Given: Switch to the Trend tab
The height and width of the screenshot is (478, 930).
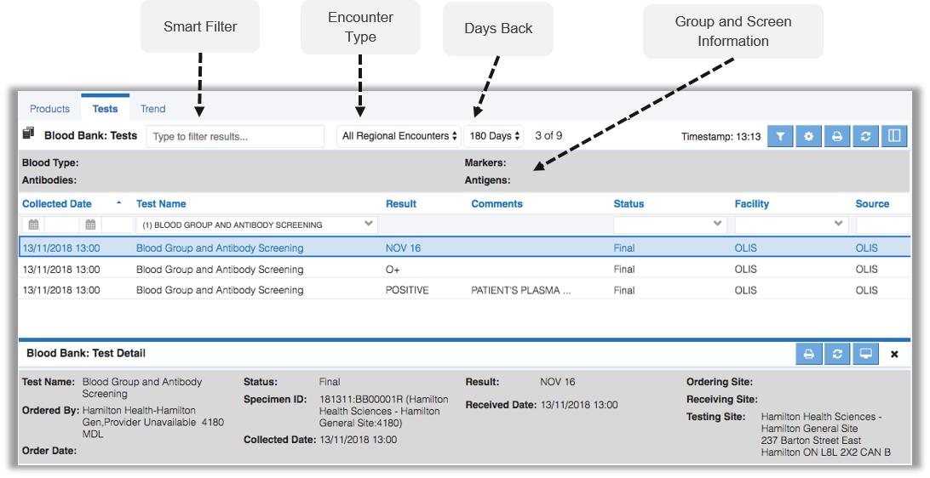Looking at the screenshot, I should coord(153,109).
